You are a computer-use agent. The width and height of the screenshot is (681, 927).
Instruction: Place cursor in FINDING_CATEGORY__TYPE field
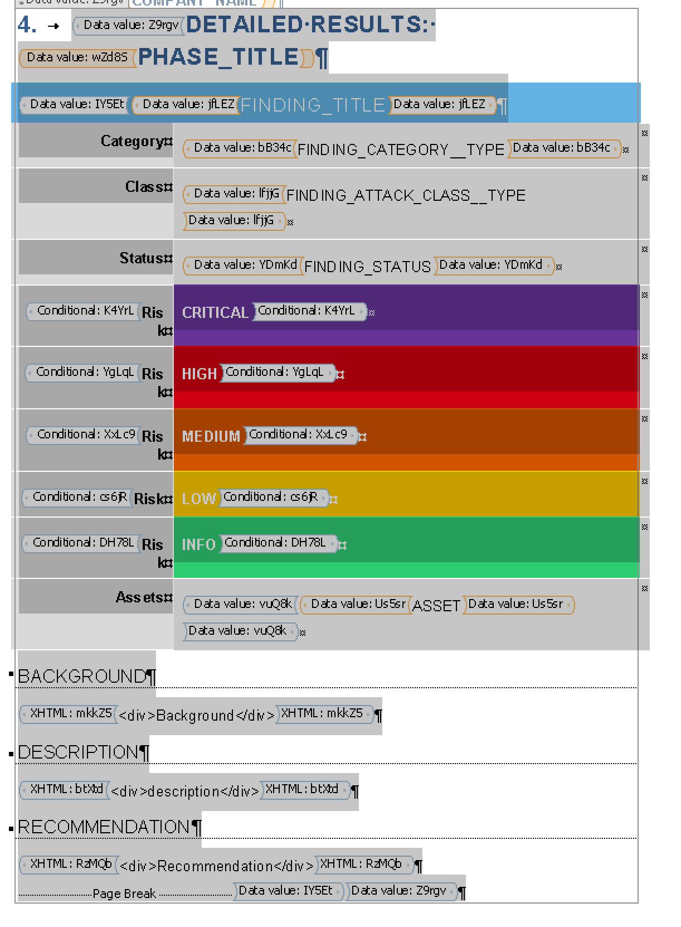click(x=401, y=149)
